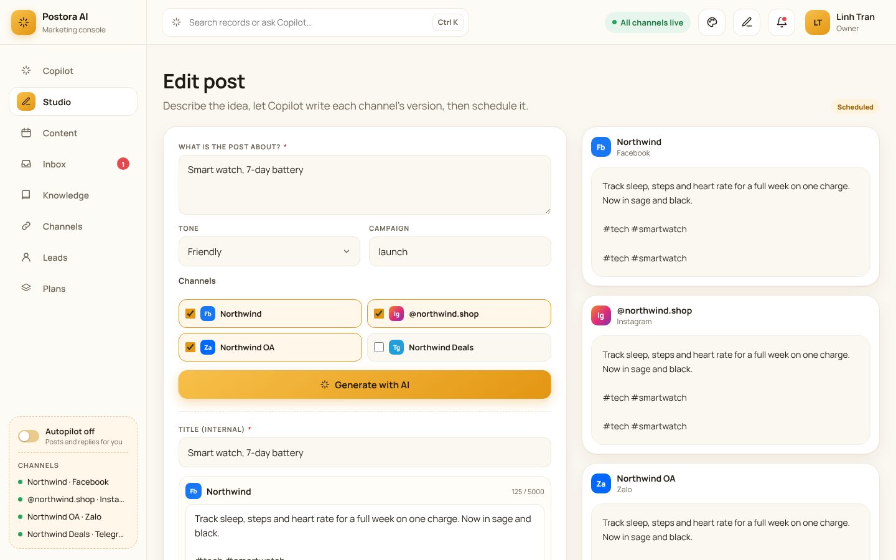Viewport: 896px width, 560px height.
Task: Open Inbox from the sidebar
Action: point(73,164)
